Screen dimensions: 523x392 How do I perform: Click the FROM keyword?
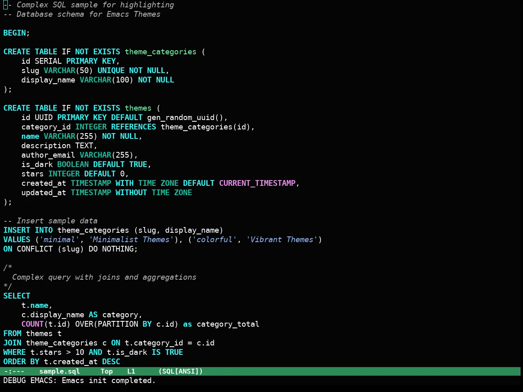[x=12, y=334]
